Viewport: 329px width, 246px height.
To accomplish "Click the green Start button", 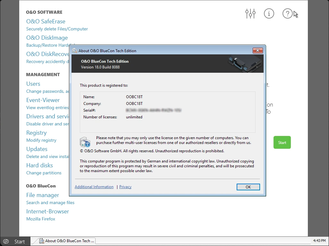I will point(282,142).
